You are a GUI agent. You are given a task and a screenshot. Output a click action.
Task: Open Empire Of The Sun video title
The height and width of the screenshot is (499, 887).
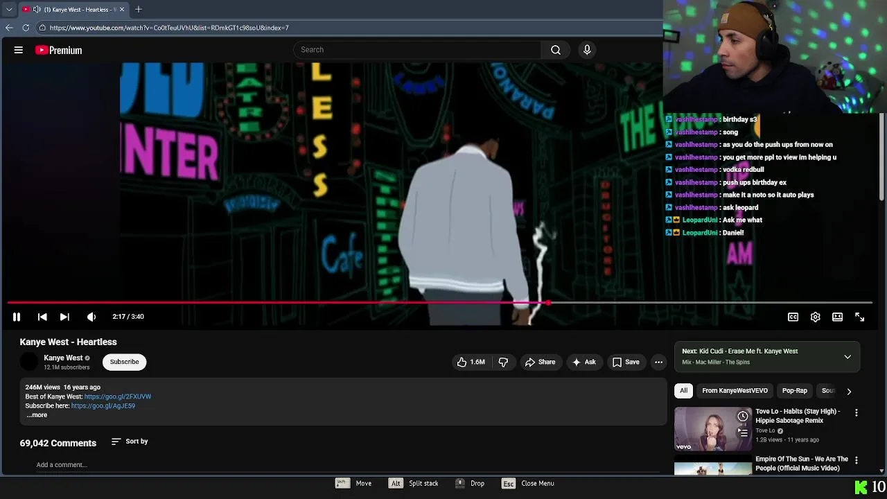802,464
